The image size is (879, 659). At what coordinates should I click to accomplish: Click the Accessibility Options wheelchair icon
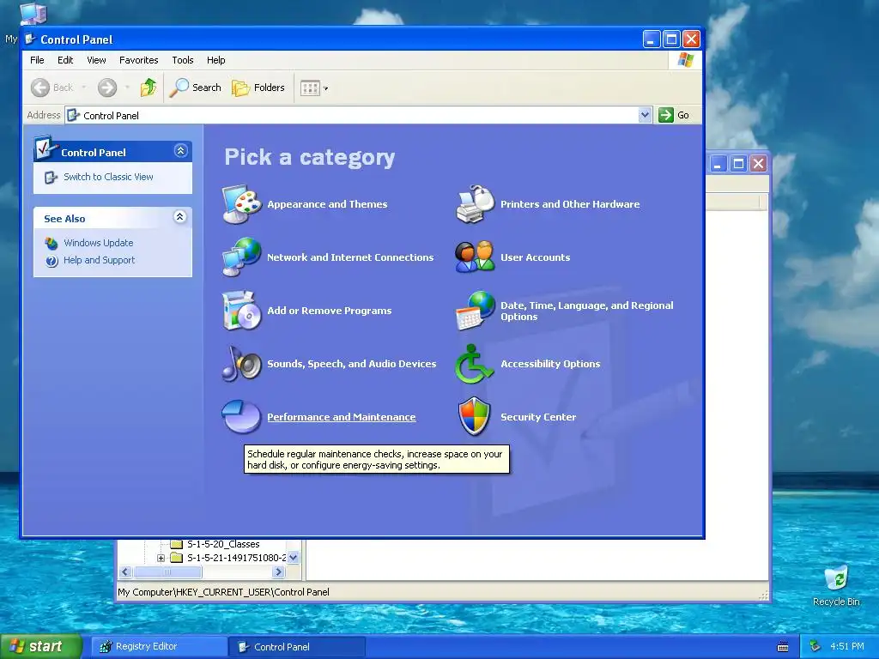(x=474, y=364)
